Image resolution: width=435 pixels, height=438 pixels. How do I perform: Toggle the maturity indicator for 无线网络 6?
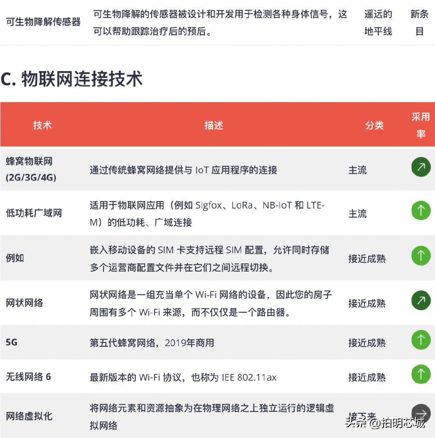(421, 374)
